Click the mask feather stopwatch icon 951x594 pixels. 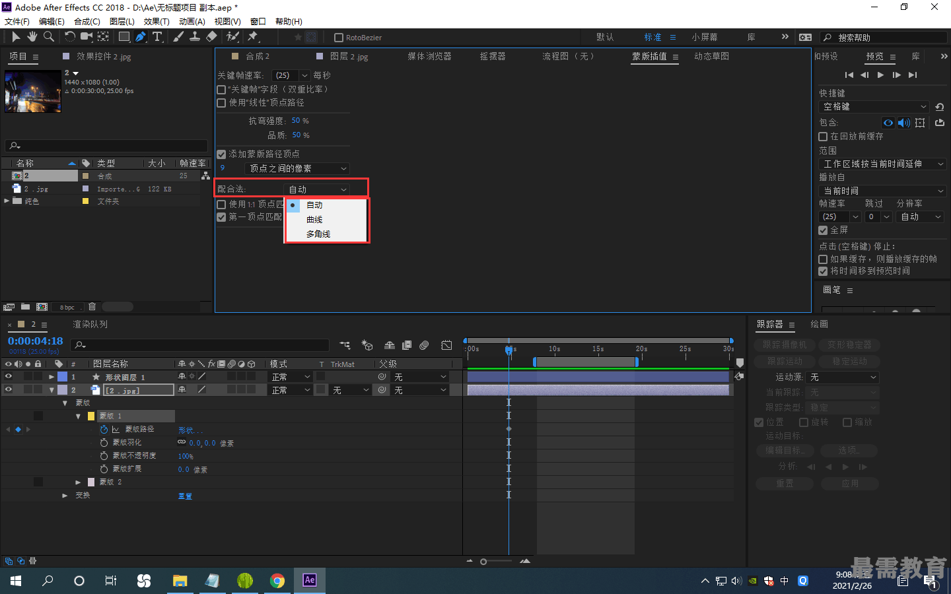click(104, 443)
